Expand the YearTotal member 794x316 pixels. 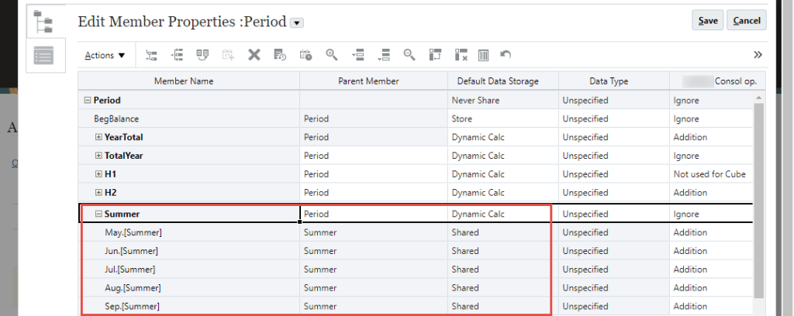98,137
